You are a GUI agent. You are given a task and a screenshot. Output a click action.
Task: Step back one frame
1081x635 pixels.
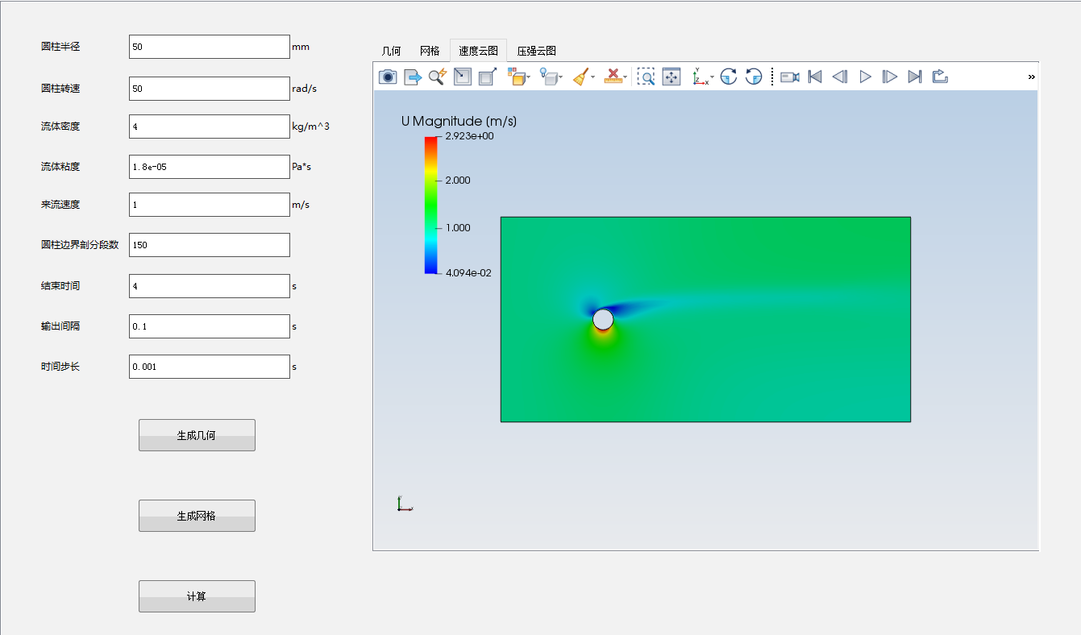tap(840, 77)
